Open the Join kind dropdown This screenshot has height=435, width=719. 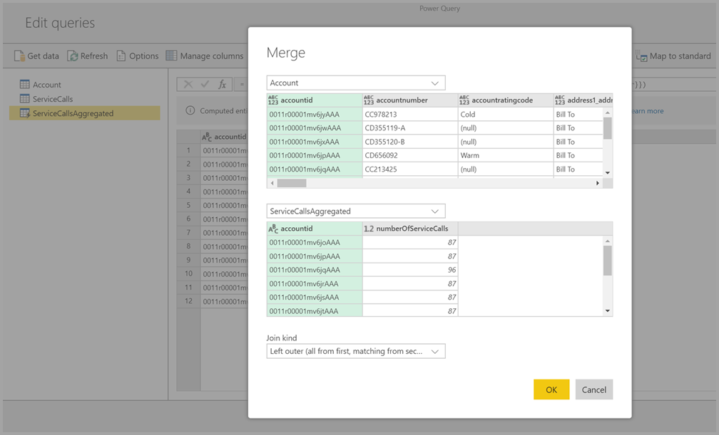click(435, 351)
